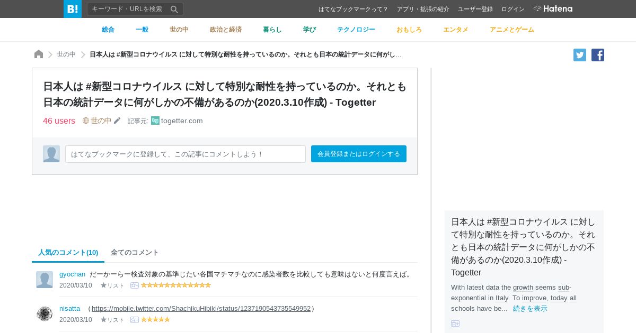Open gyochan's avatar
Image resolution: width=636 pixels, height=333 pixels.
(45, 280)
